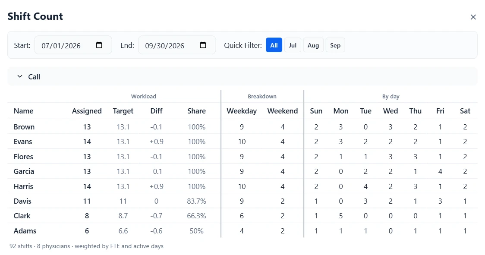Click the Fri column header

pyautogui.click(x=440, y=111)
